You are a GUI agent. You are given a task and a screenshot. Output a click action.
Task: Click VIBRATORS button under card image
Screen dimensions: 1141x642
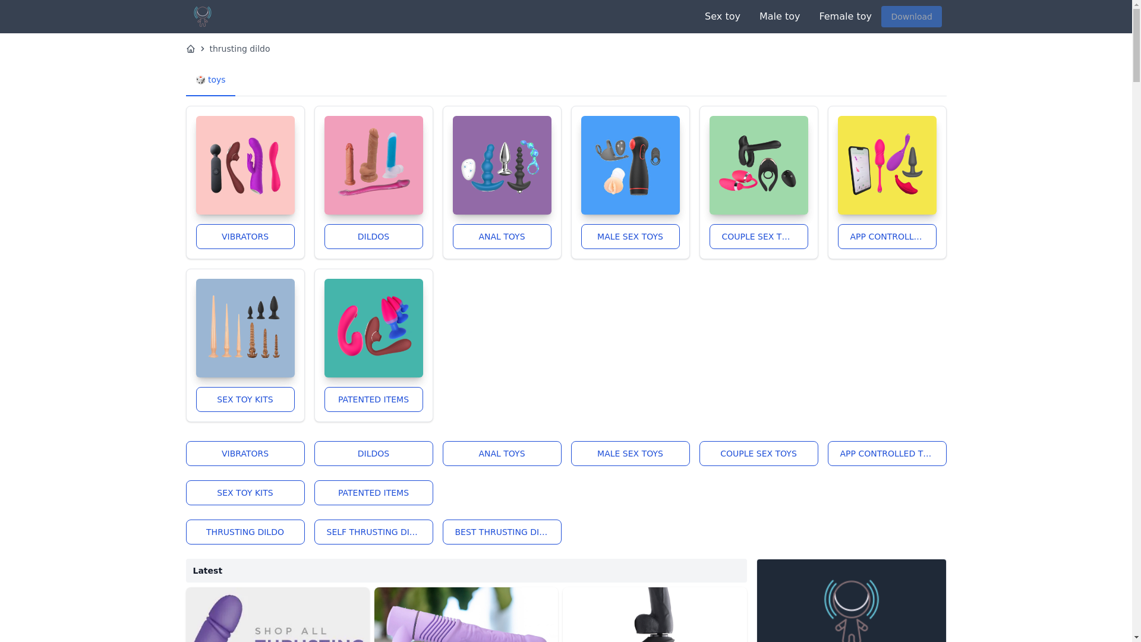tap(245, 237)
